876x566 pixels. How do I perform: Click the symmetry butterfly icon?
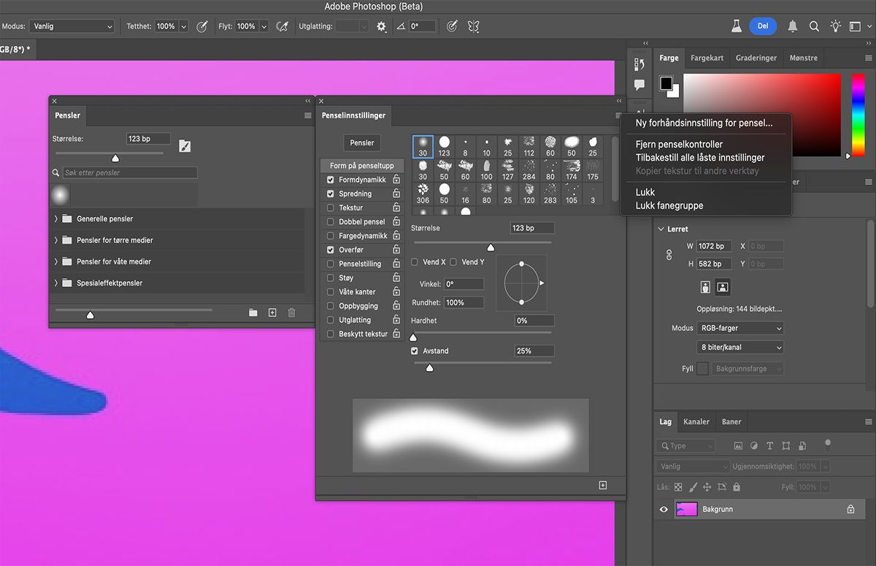tap(474, 26)
